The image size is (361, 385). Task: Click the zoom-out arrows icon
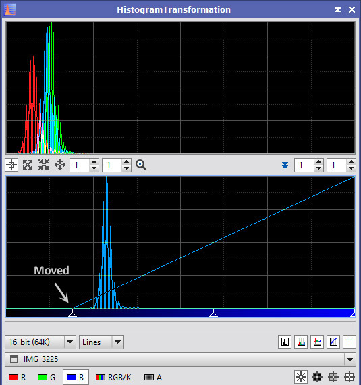44,165
